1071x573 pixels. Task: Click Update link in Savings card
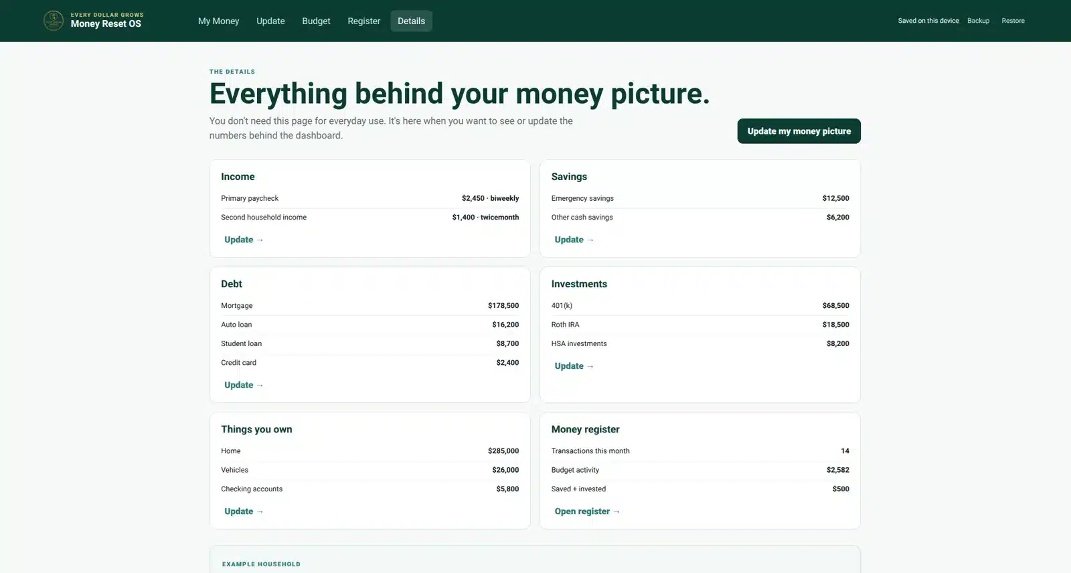click(574, 240)
